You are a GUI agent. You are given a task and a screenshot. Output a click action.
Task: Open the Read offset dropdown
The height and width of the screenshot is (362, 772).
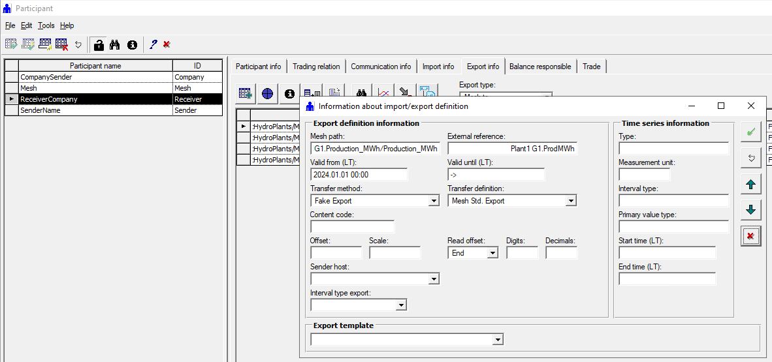(x=492, y=253)
